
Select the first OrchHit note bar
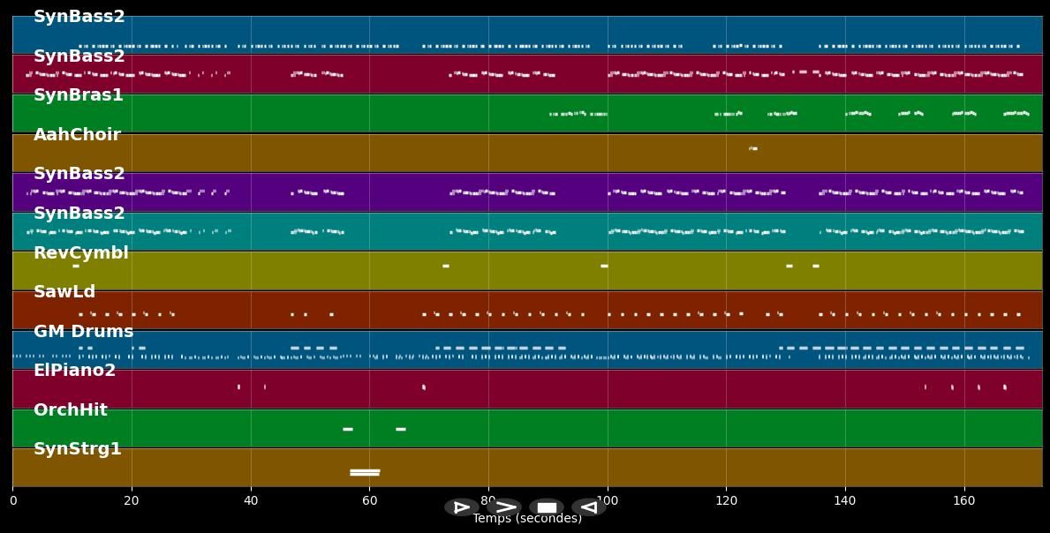[x=348, y=429]
